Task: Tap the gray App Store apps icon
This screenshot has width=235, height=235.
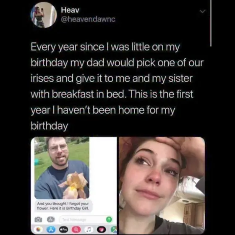Action: tap(51, 219)
